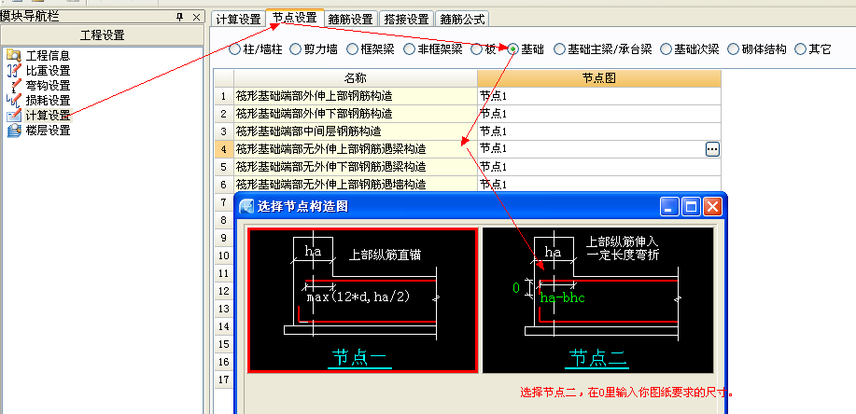Click the green ha-bhc value in 节点二
856x414 pixels.
pyautogui.click(x=562, y=297)
